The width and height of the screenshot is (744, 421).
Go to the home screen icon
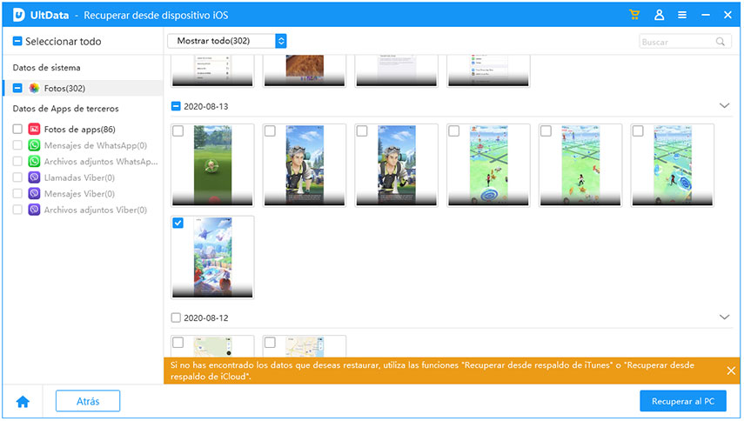click(23, 401)
